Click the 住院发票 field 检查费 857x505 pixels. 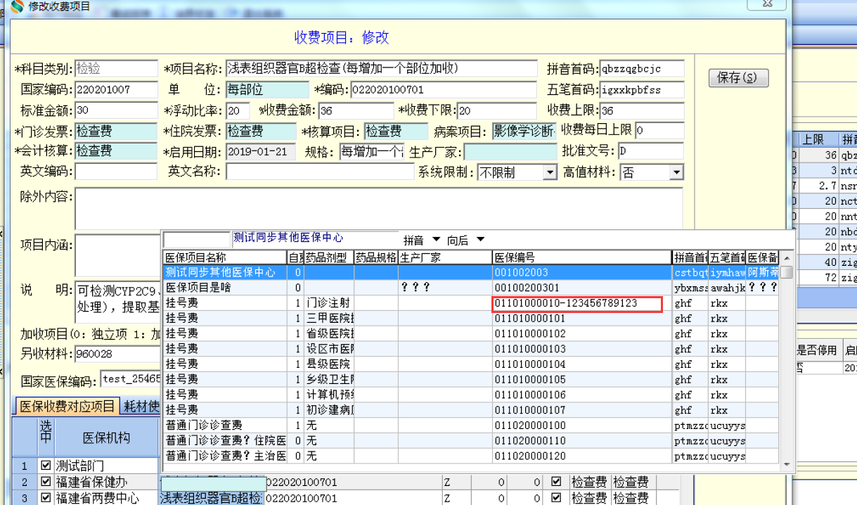[x=261, y=131]
